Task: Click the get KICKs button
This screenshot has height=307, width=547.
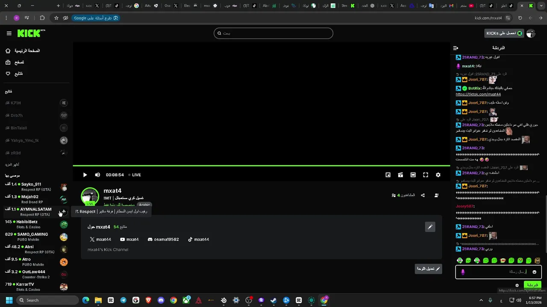Action: (504, 33)
